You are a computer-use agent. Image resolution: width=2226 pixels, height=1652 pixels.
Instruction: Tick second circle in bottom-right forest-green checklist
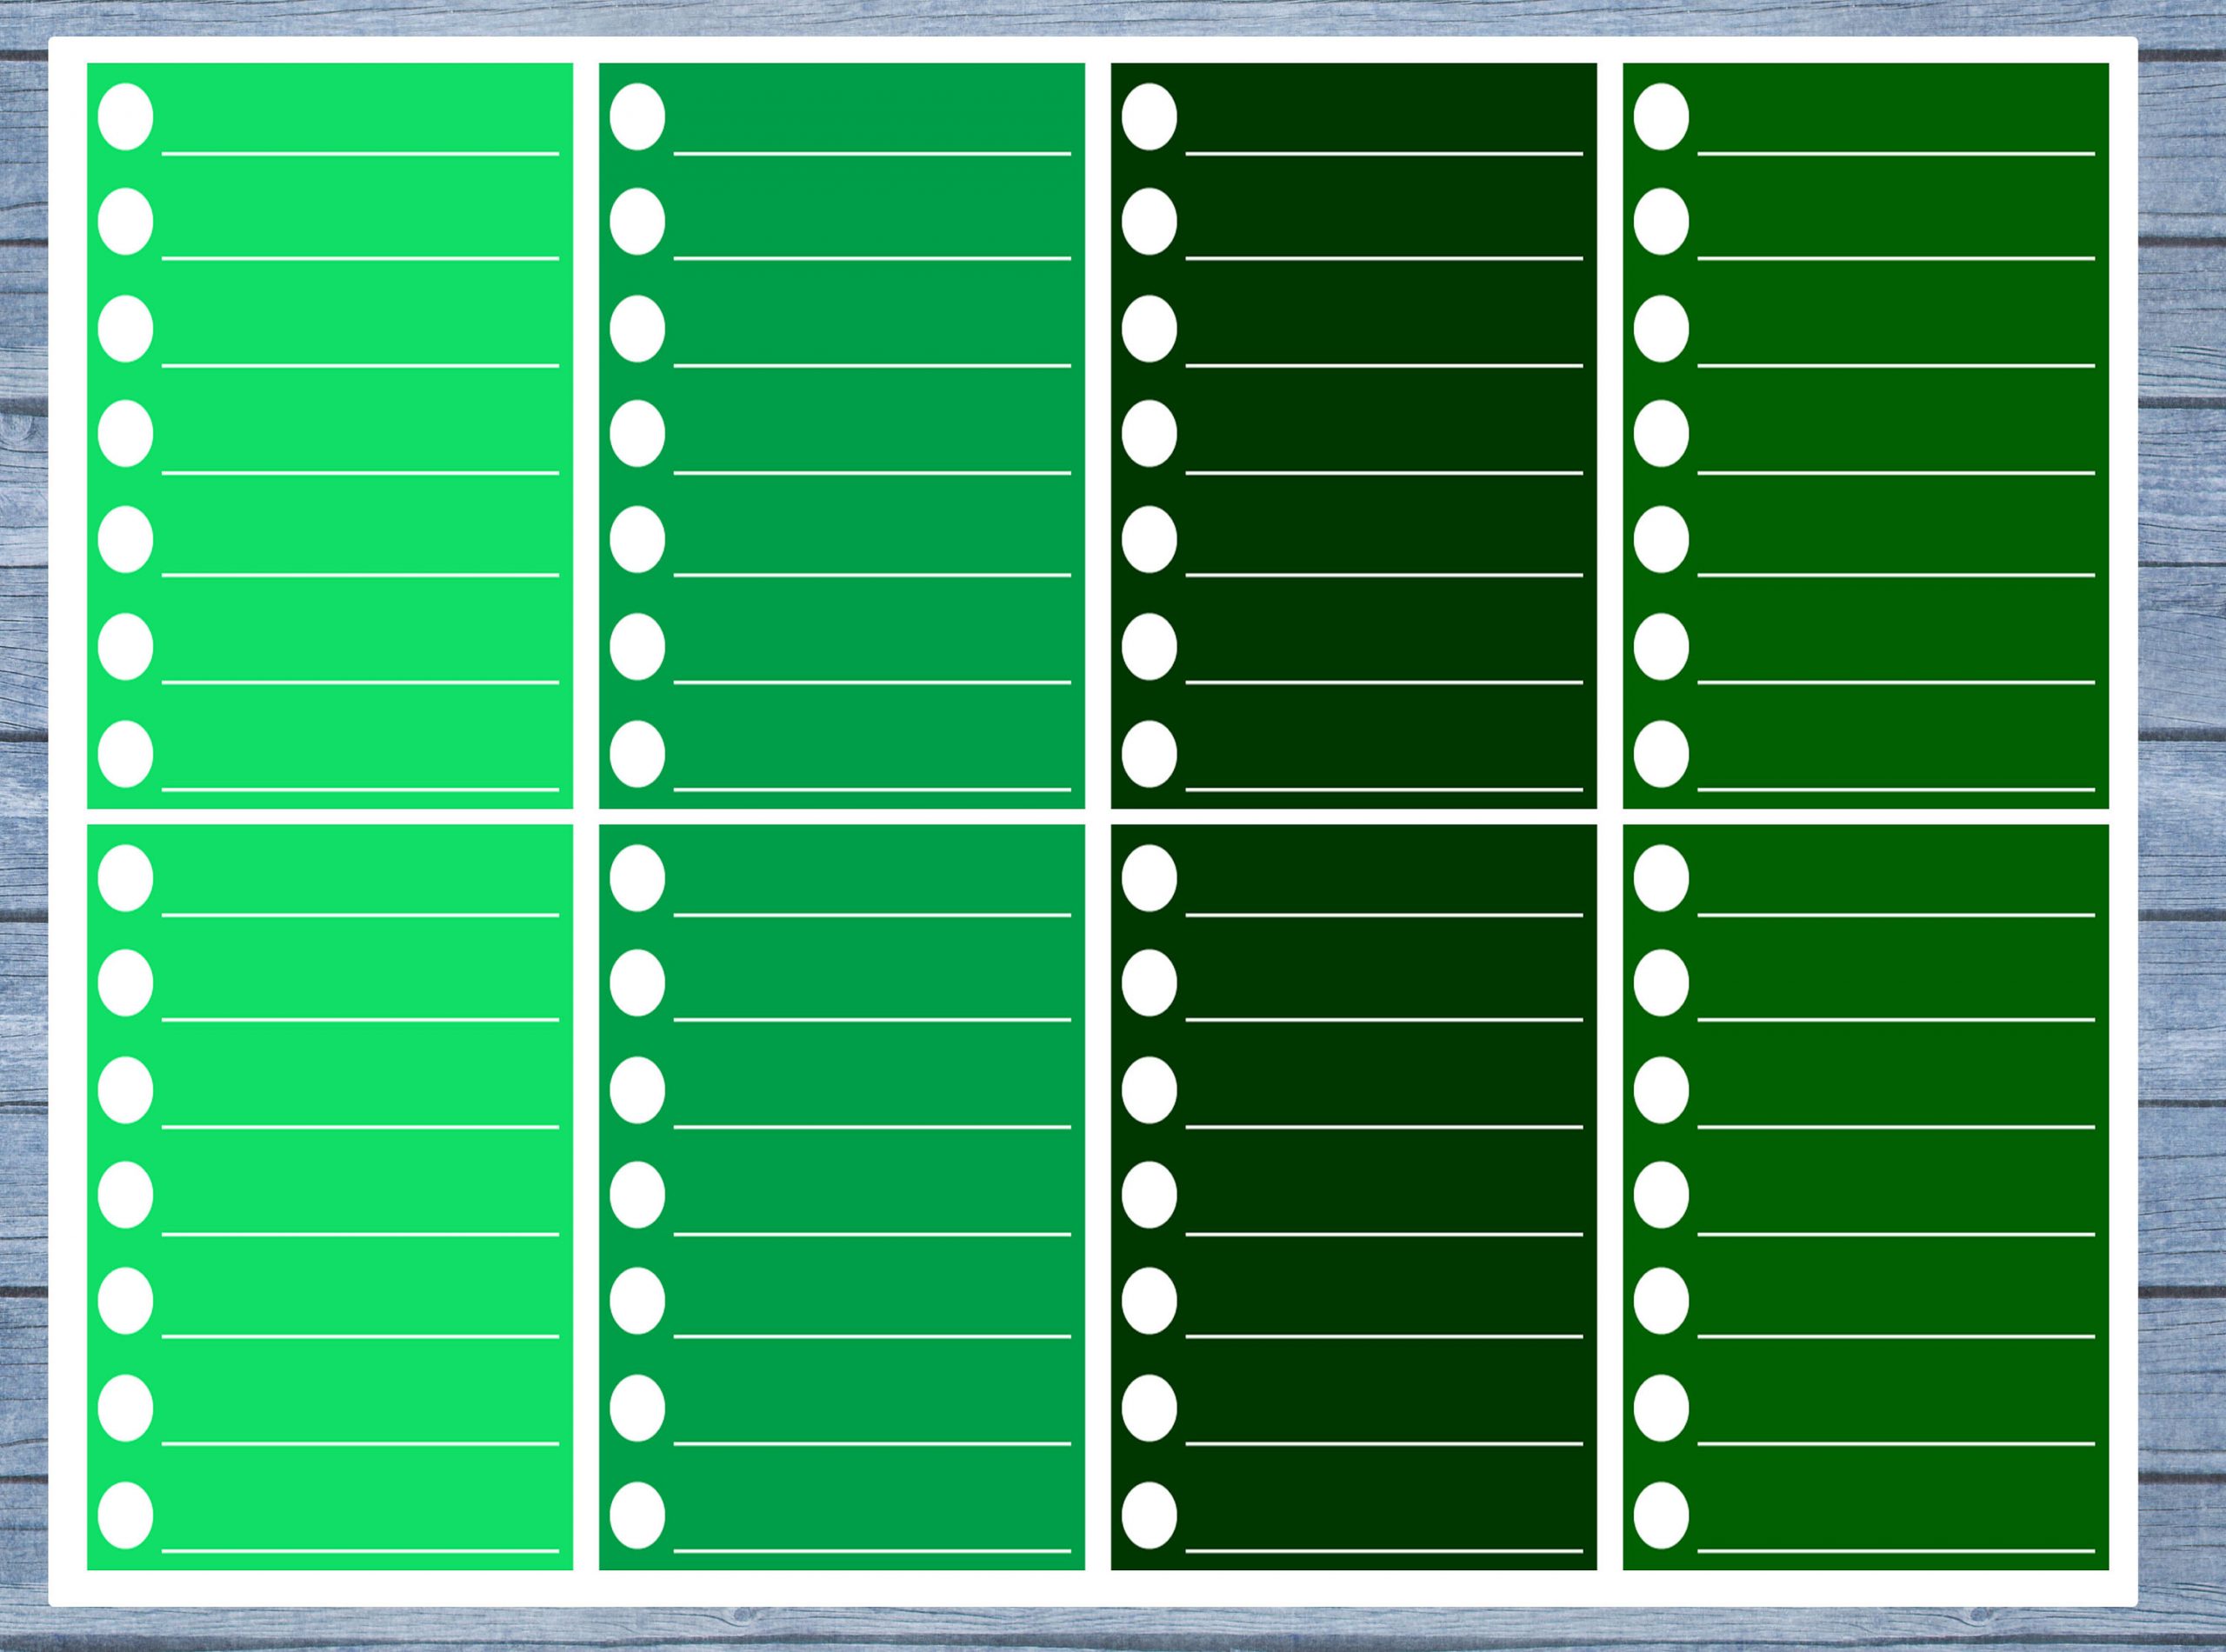pos(1661,983)
